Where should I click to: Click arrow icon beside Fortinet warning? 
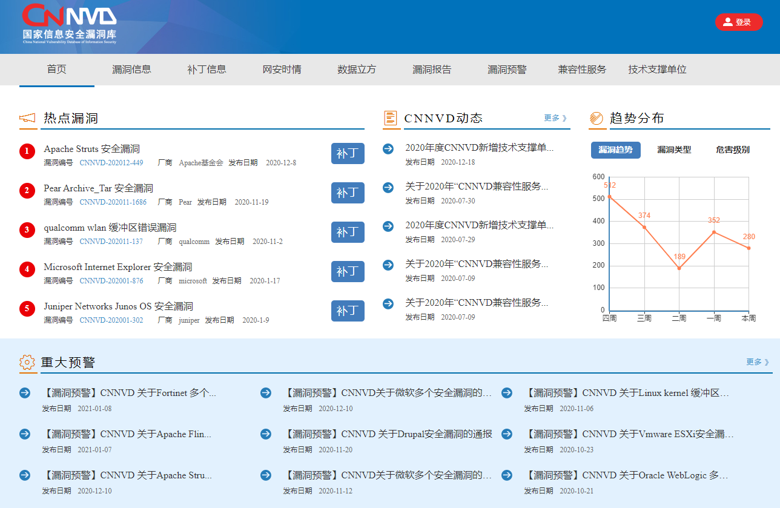[25, 393]
